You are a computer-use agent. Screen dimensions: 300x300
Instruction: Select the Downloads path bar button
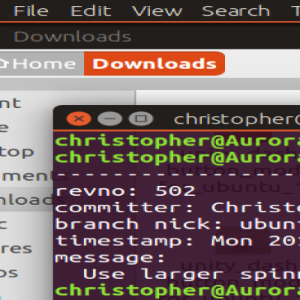pyautogui.click(x=154, y=64)
